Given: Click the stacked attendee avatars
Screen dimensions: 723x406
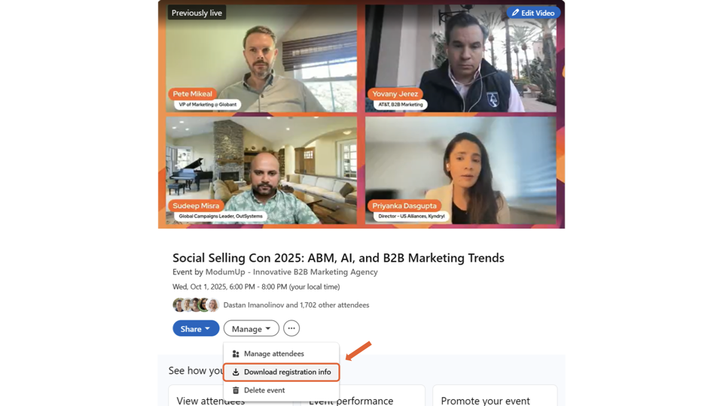Looking at the screenshot, I should [196, 304].
